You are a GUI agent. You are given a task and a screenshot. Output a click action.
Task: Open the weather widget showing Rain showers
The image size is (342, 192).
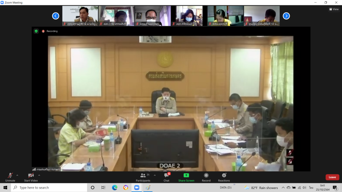click(261, 188)
